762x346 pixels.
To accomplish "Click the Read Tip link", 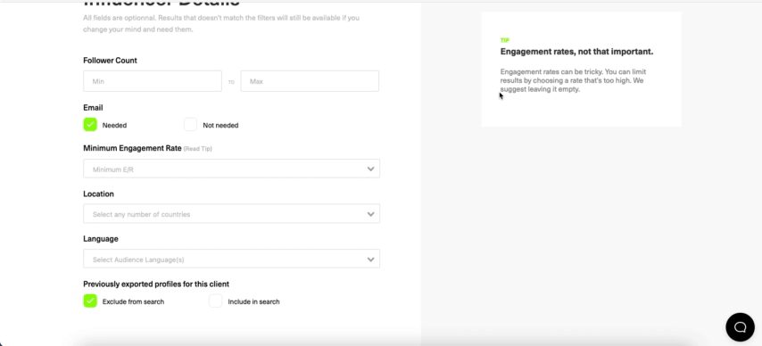I will click(x=198, y=149).
